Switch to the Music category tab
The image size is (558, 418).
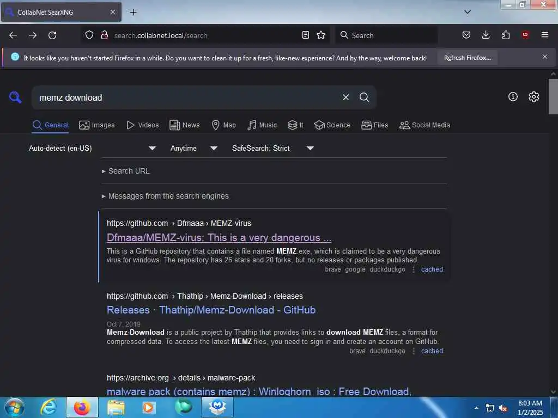click(262, 125)
